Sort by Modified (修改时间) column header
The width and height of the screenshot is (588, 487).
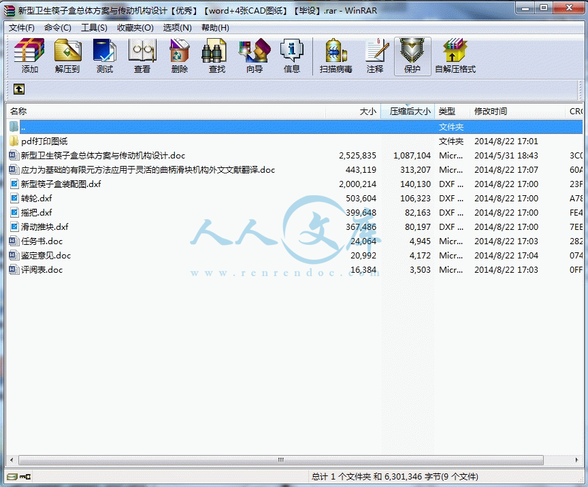(517, 112)
